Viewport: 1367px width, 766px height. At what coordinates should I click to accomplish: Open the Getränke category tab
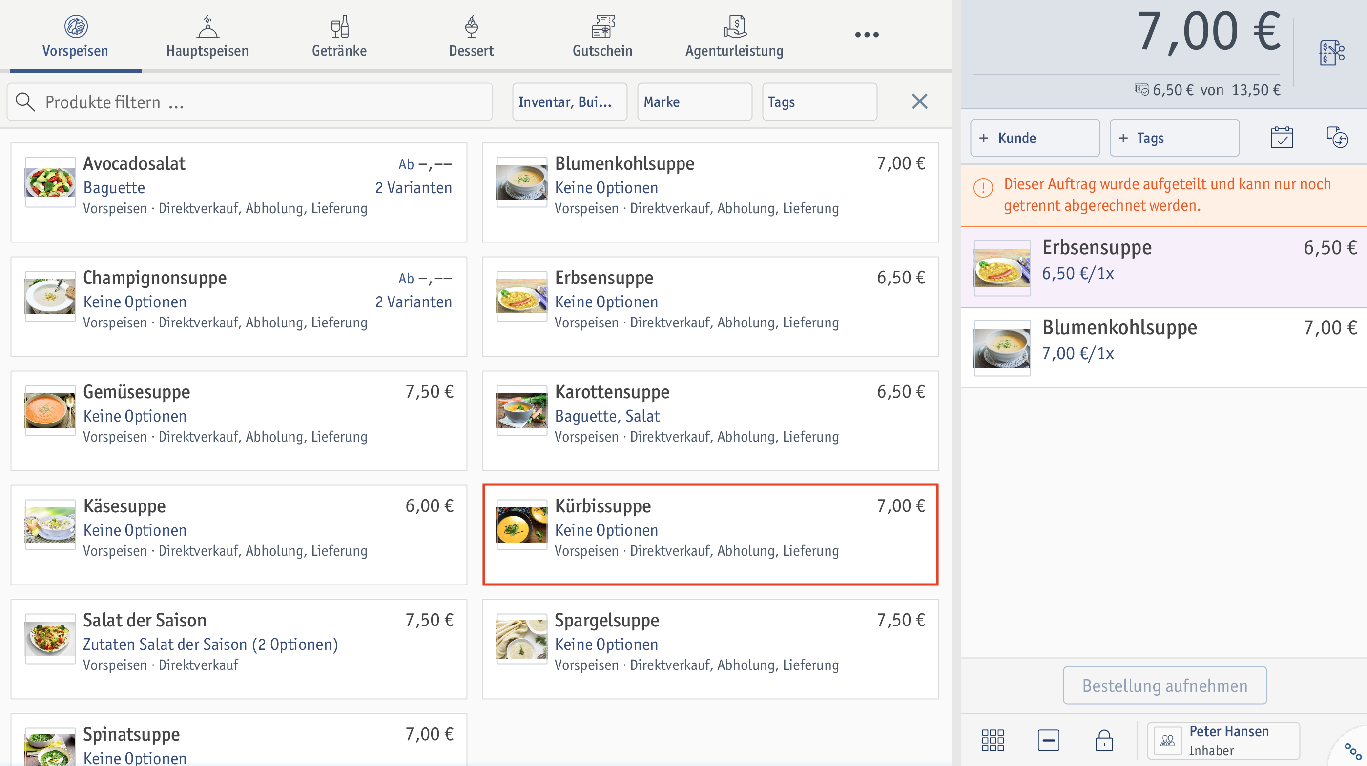point(339,36)
